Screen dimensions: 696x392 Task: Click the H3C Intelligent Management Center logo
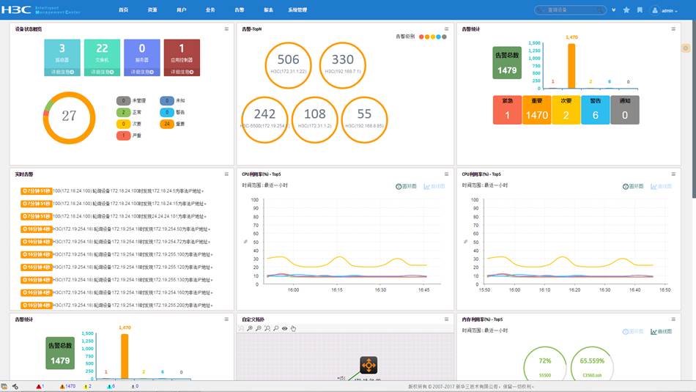(x=41, y=10)
